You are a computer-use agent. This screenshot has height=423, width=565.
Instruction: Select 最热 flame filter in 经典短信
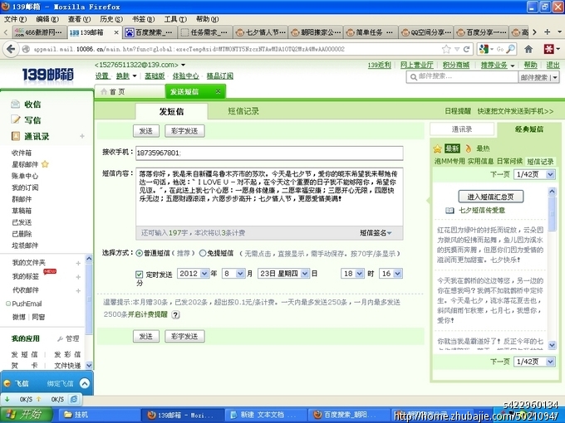click(x=477, y=148)
